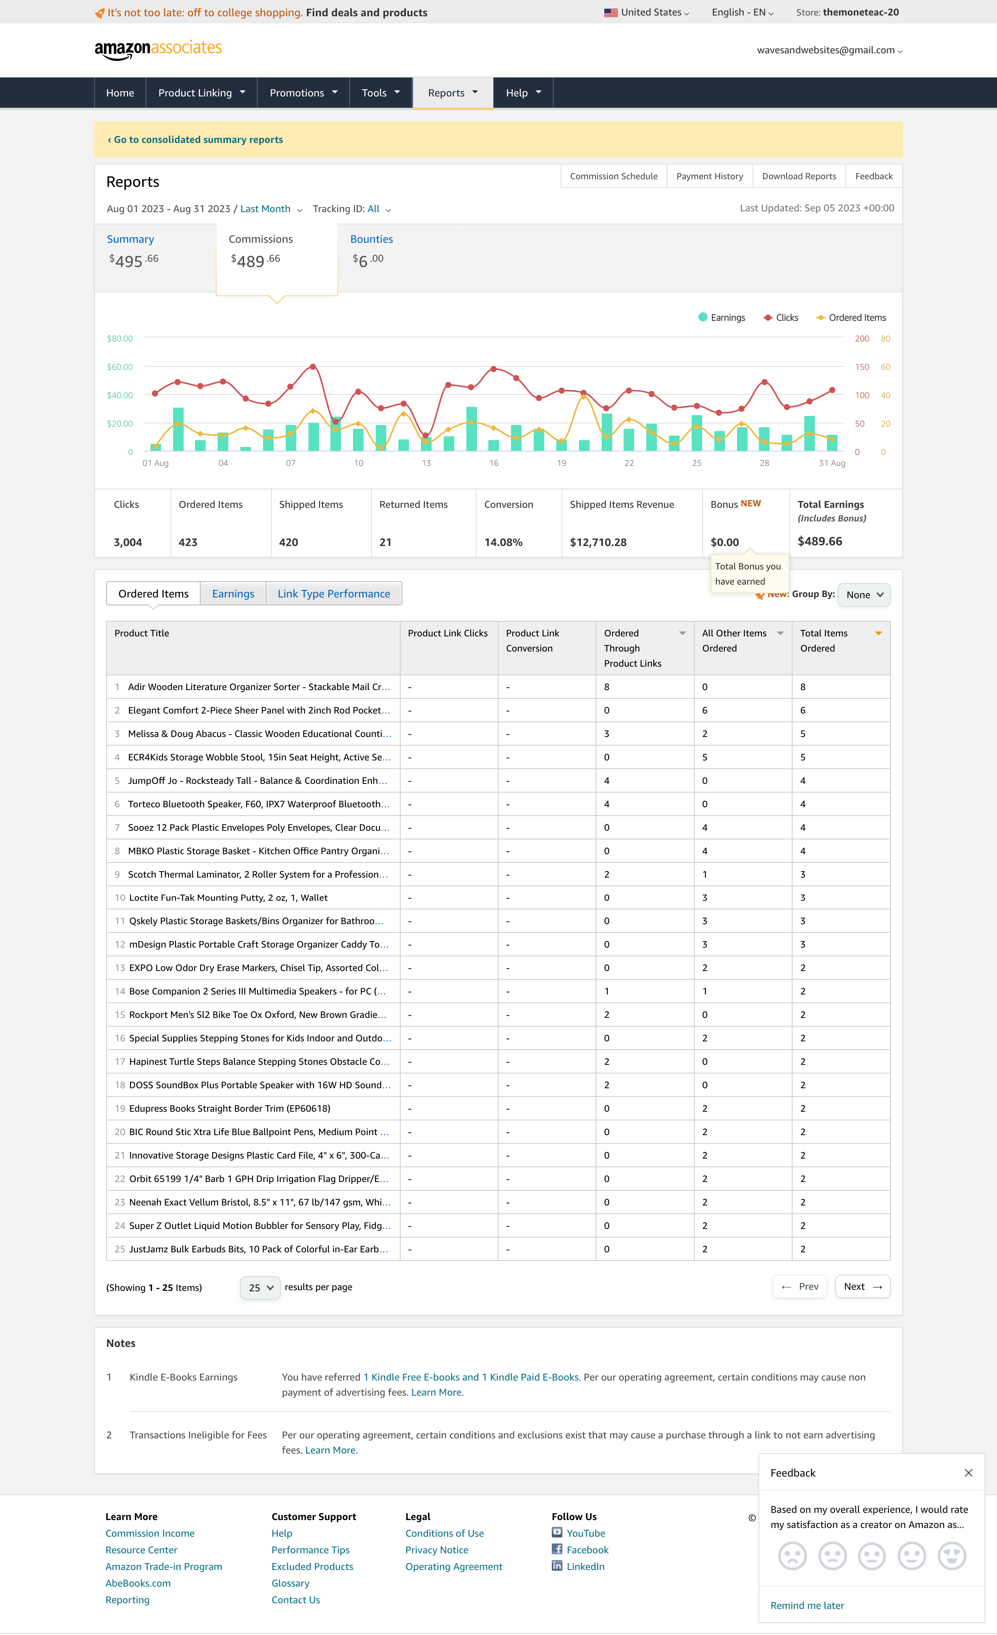Click the Shipped Items Revenue $12,710.28 value

click(598, 542)
